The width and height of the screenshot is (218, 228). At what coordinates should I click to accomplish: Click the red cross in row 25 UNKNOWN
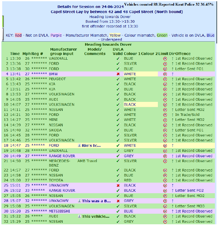tap(118, 185)
